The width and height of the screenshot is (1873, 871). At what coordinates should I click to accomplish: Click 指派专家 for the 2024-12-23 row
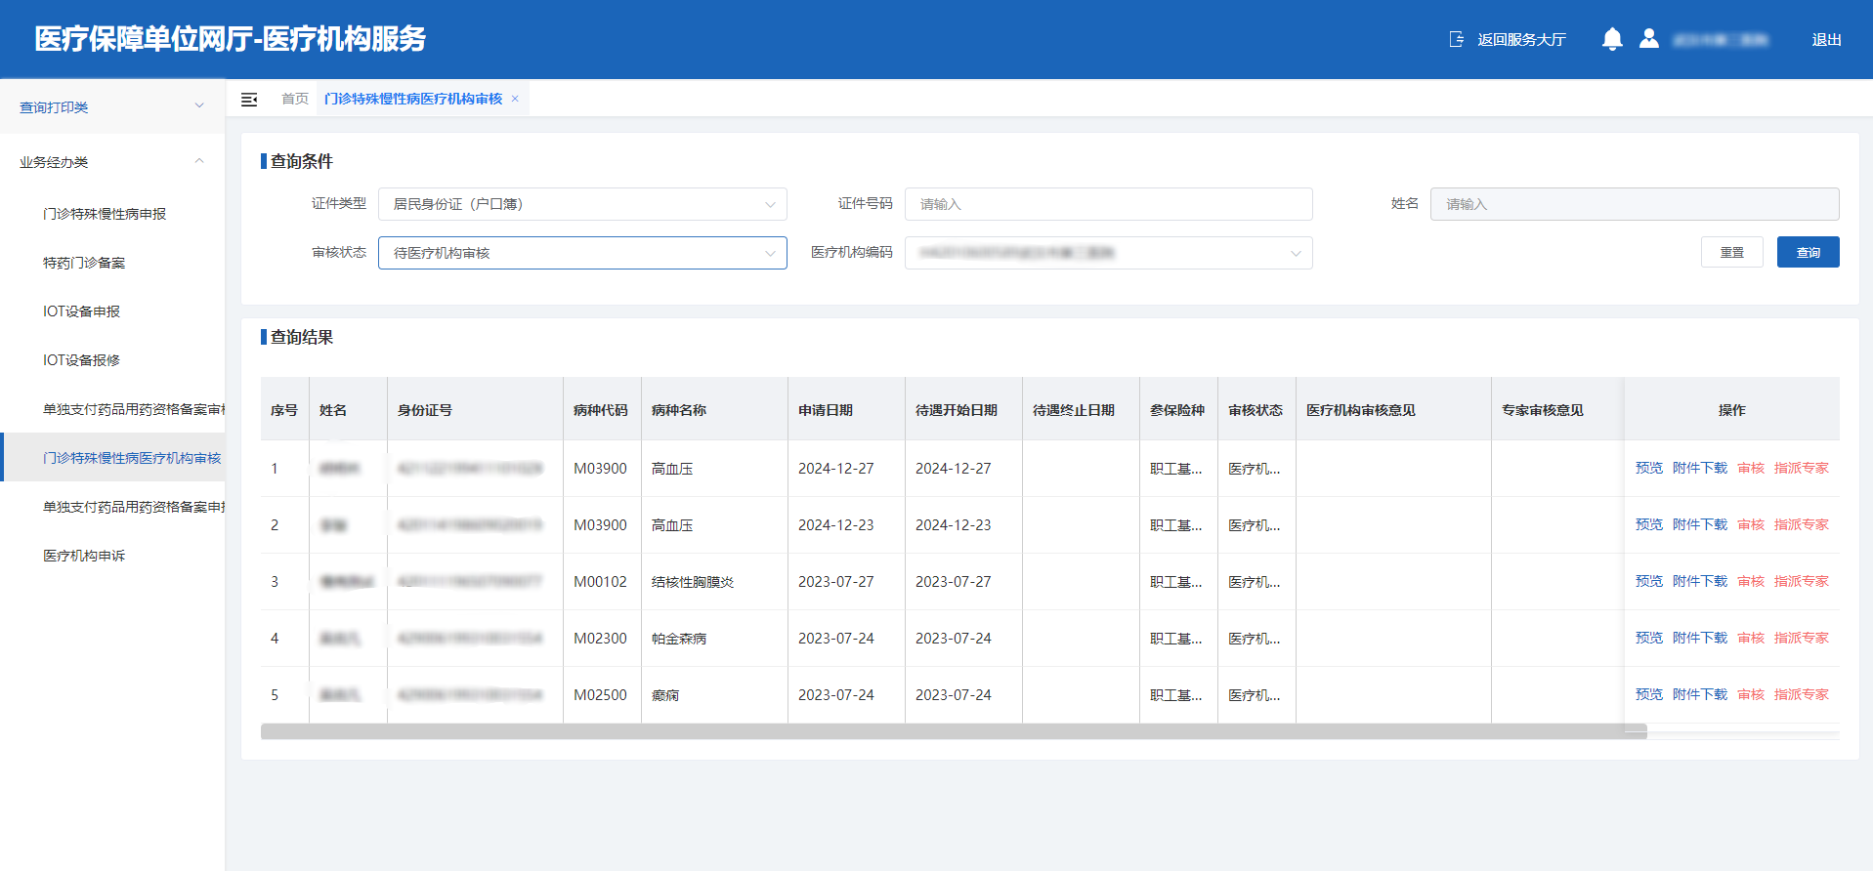(x=1802, y=524)
